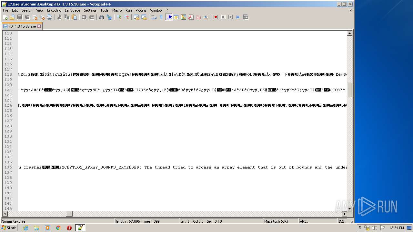Zoom out using the toolbar zoom-out icon
The height and width of the screenshot is (232, 413).
(126, 17)
